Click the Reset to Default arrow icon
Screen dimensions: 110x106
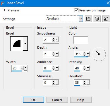point(106,19)
